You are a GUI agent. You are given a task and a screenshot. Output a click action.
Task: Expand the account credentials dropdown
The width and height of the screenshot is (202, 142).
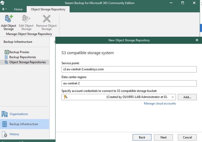pyautogui.click(x=173, y=97)
